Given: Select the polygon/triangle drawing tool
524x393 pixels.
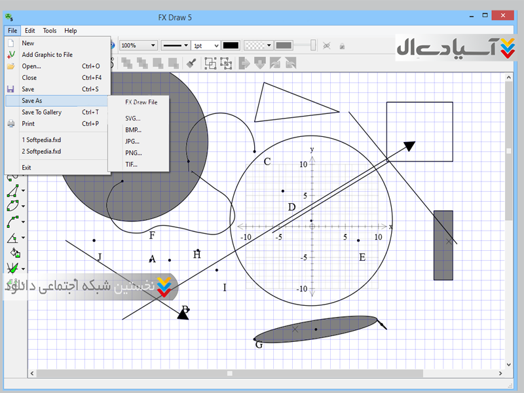Looking at the screenshot, I should click(12, 191).
